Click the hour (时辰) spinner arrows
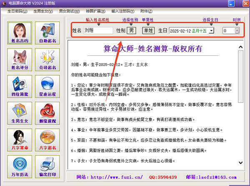 tap(237, 31)
